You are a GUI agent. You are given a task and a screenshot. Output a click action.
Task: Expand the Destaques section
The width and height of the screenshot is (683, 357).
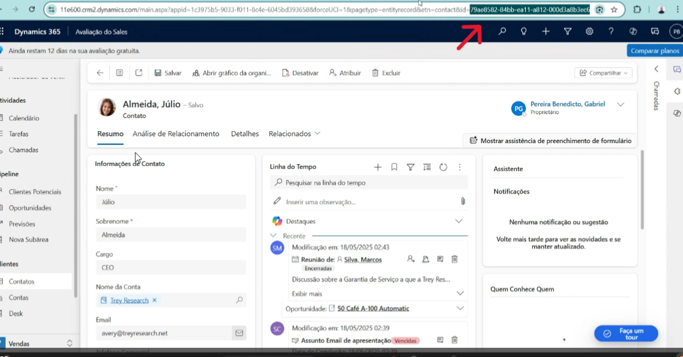(x=459, y=221)
